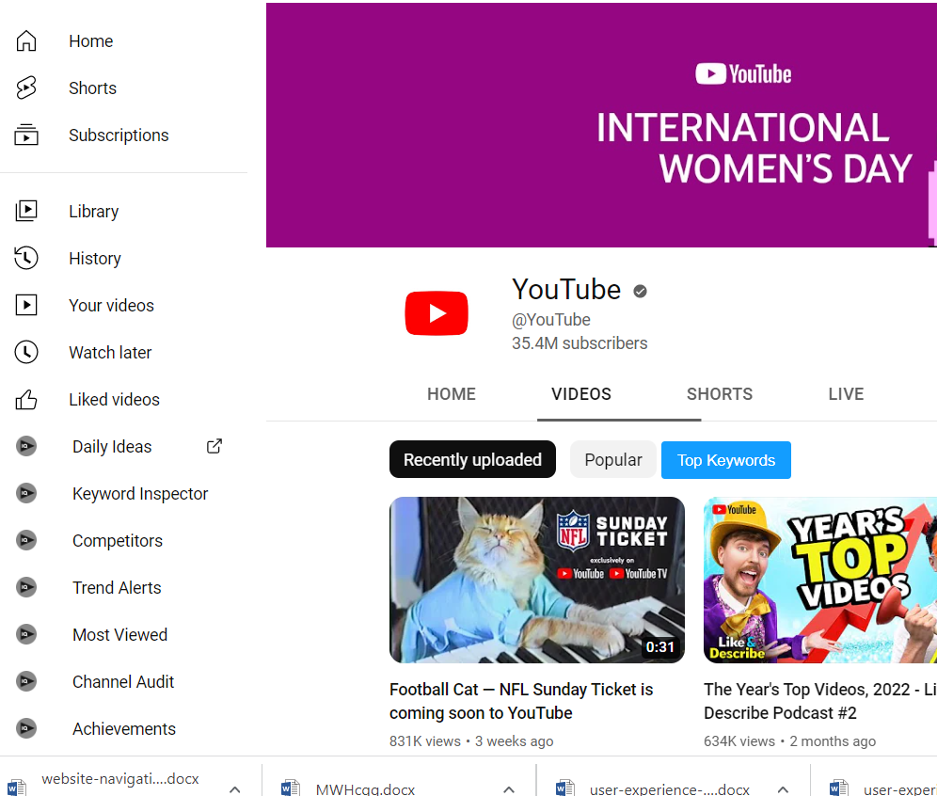This screenshot has height=796, width=937.
Task: Open Year's Top Videos thumbnail
Action: pos(820,580)
